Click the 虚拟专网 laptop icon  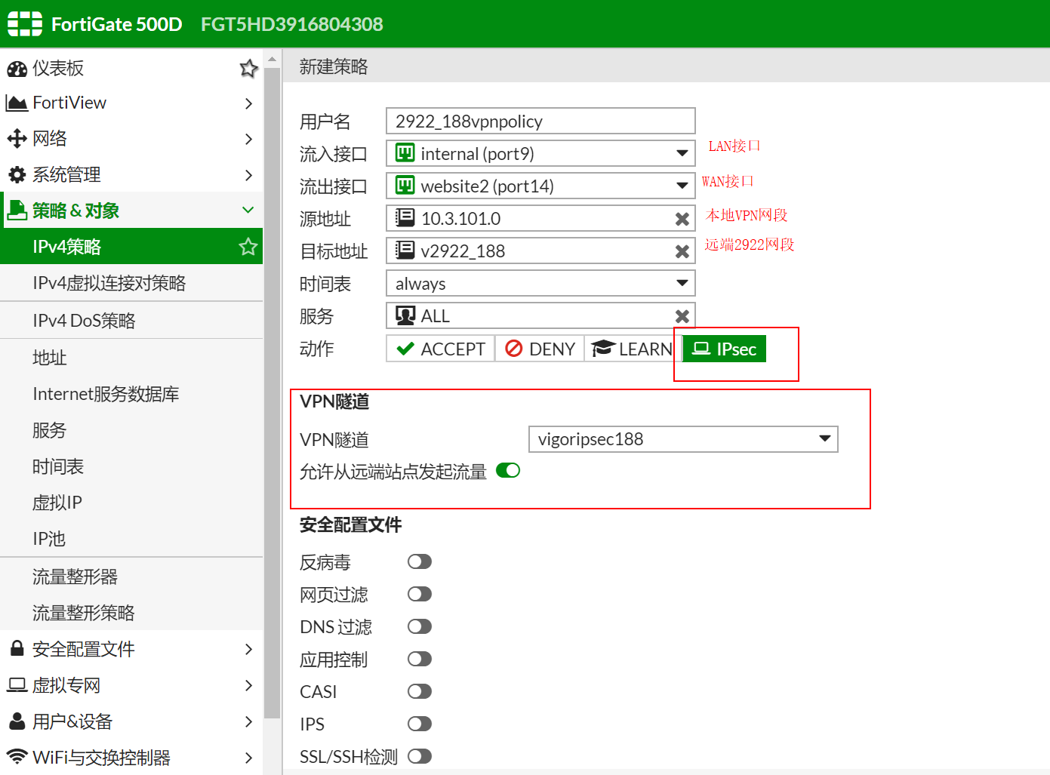point(17,685)
